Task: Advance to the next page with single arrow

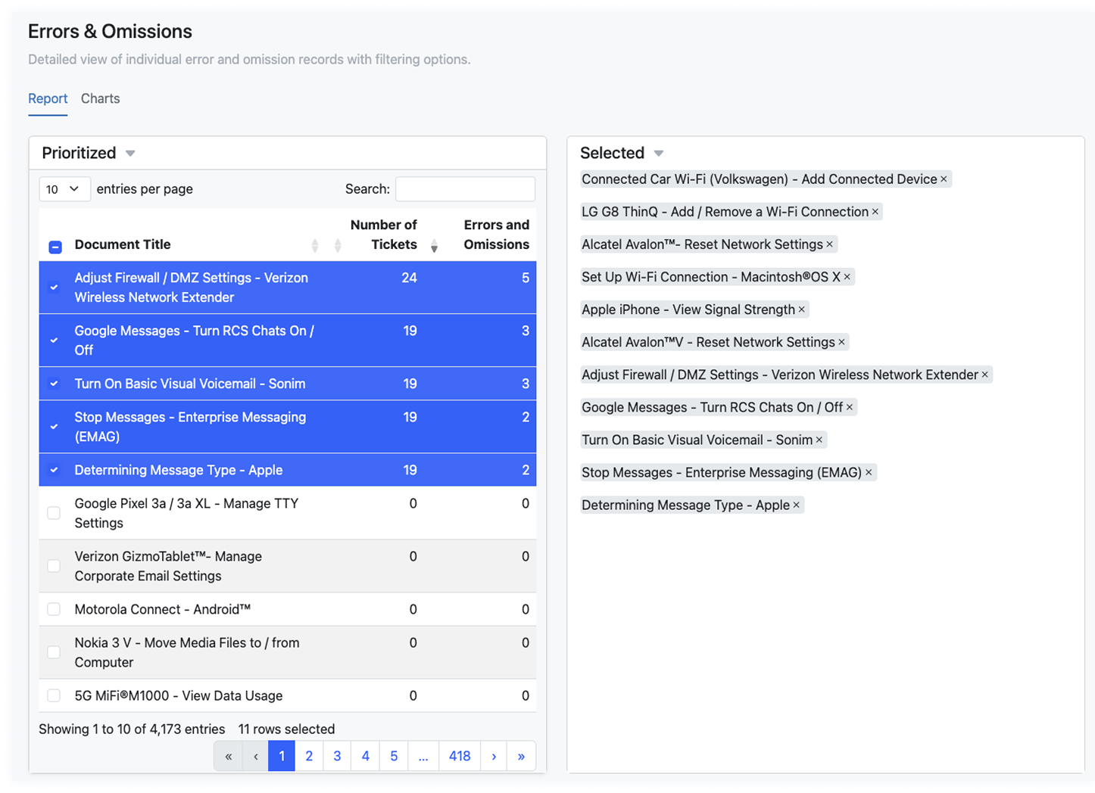Action: 494,756
